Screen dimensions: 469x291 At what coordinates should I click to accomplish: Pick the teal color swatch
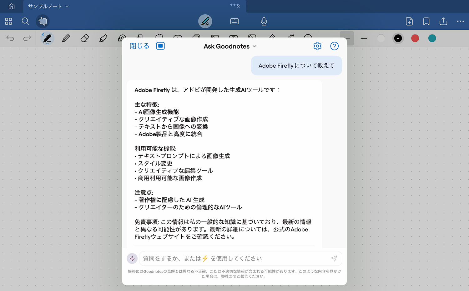(x=432, y=38)
